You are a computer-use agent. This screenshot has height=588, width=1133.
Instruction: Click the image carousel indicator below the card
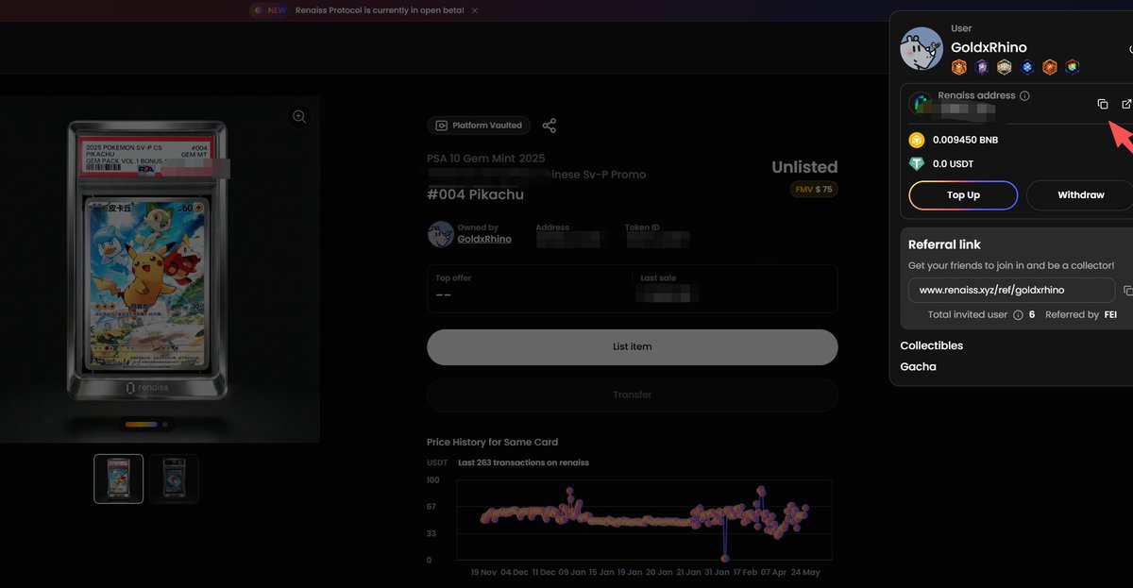(145, 425)
